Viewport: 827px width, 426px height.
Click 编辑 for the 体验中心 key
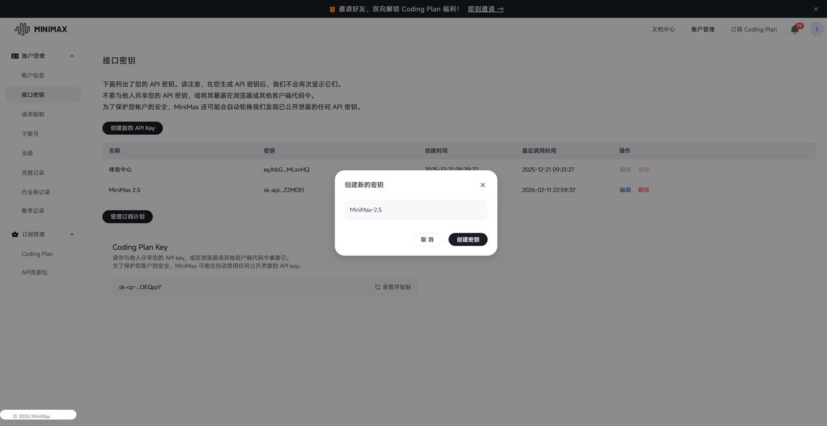click(x=625, y=169)
